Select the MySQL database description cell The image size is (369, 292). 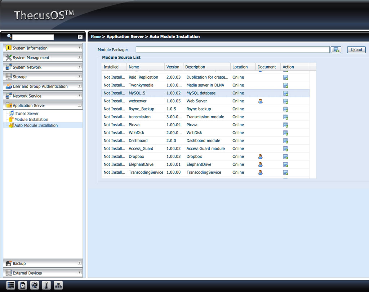[201, 93]
